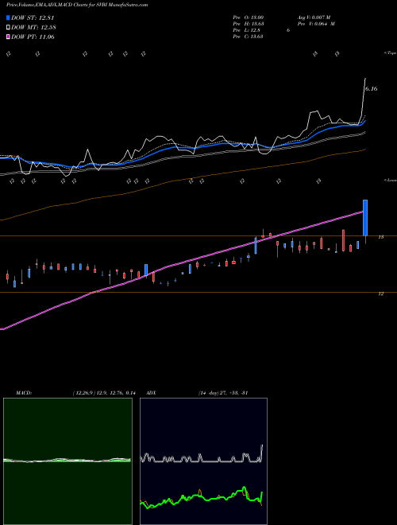Click the '6.16' label beside price spike
This screenshot has width=397, height=525.
click(x=371, y=89)
